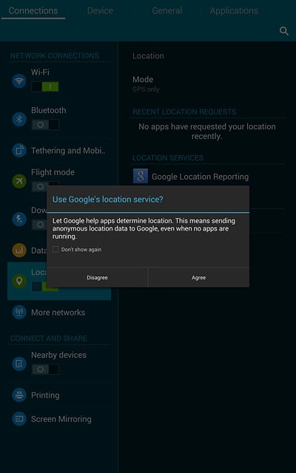Screen dimensions: 296x473
Task: Tap the Flight mode airplane icon
Action: click(x=19, y=181)
